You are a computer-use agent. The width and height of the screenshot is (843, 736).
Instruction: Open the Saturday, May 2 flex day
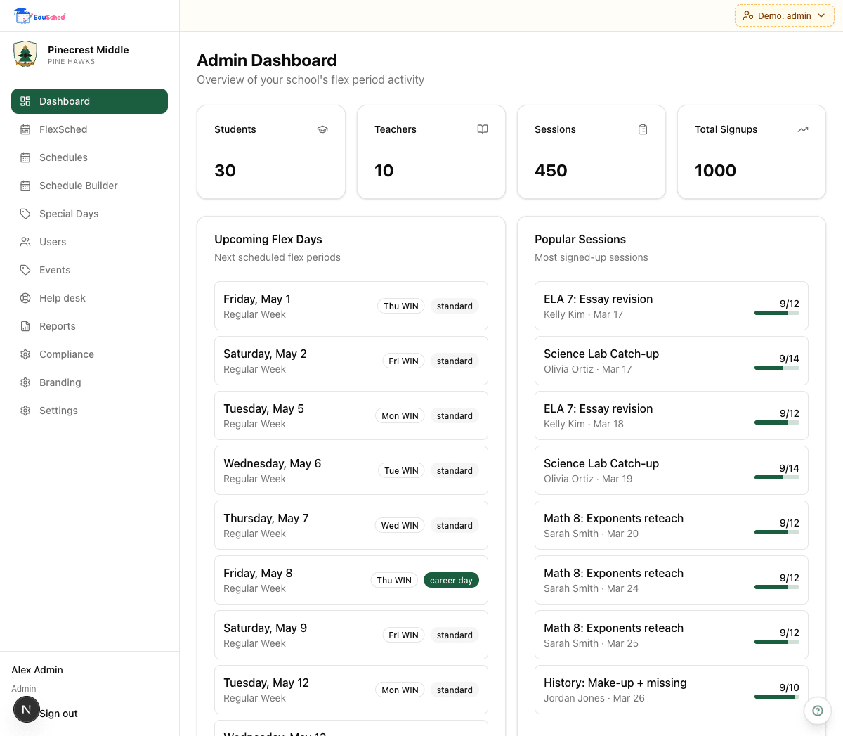coord(351,361)
